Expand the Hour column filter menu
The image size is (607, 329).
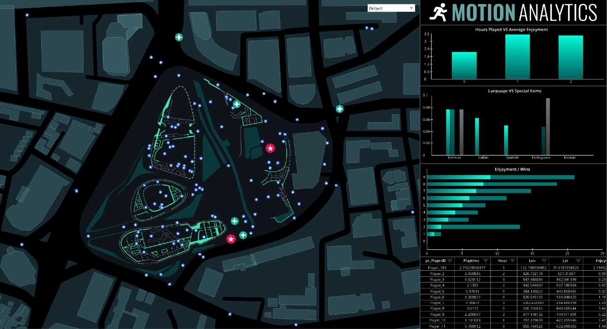pyautogui.click(x=513, y=261)
